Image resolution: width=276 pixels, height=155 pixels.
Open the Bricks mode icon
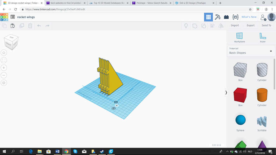pos(226,17)
